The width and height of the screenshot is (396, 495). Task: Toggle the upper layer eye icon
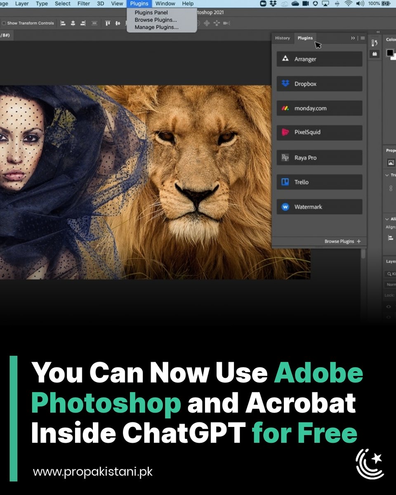tap(389, 306)
